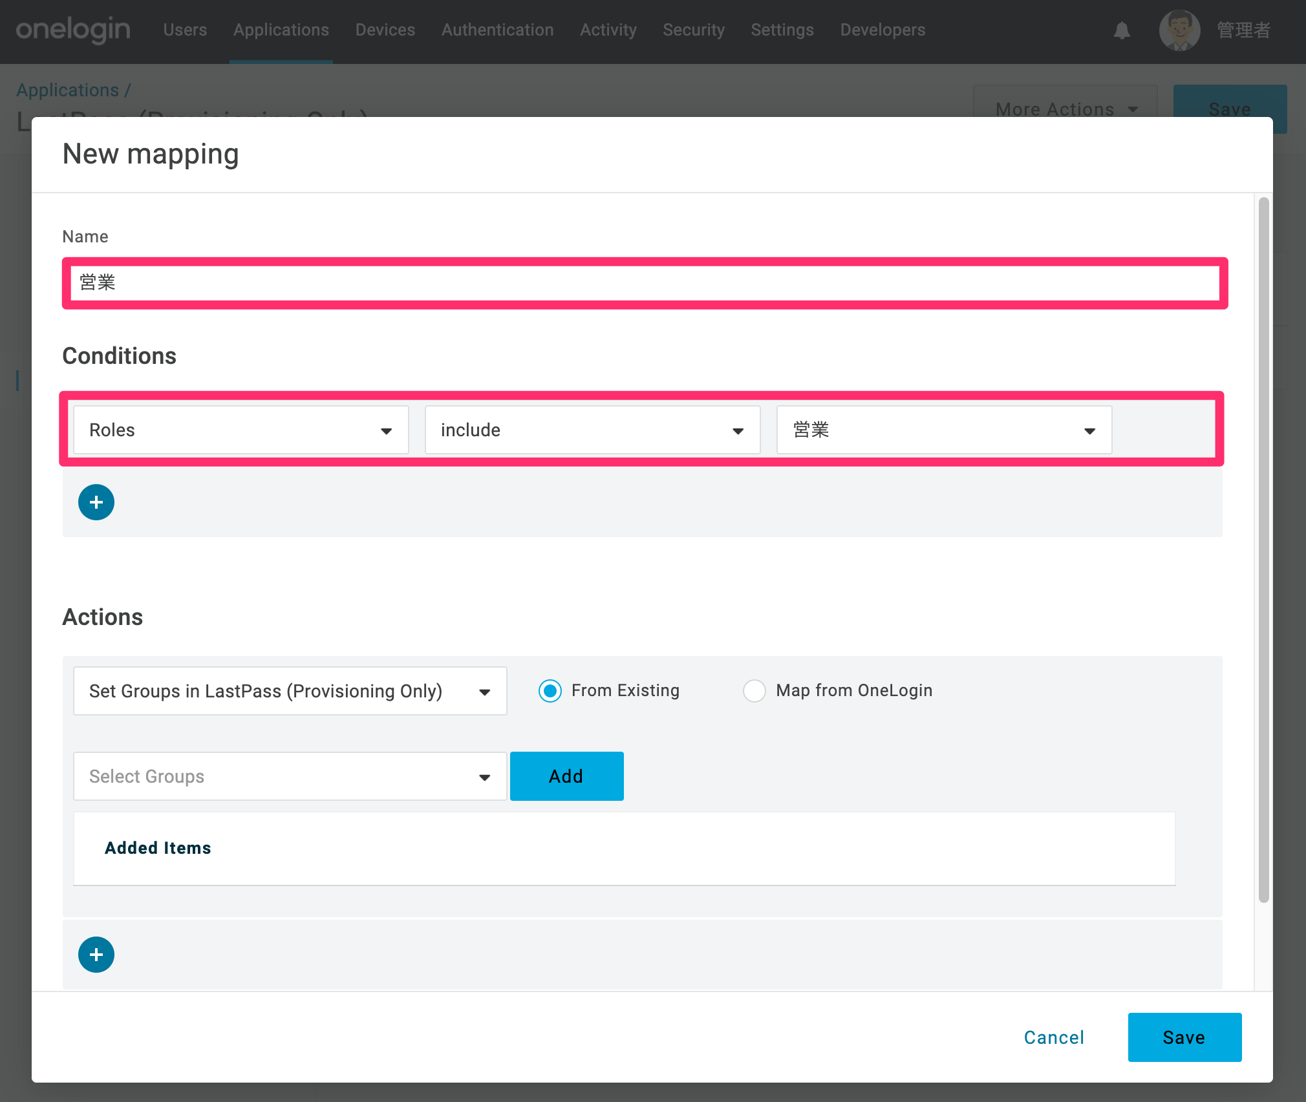Click the 管理者 username label

click(x=1244, y=30)
